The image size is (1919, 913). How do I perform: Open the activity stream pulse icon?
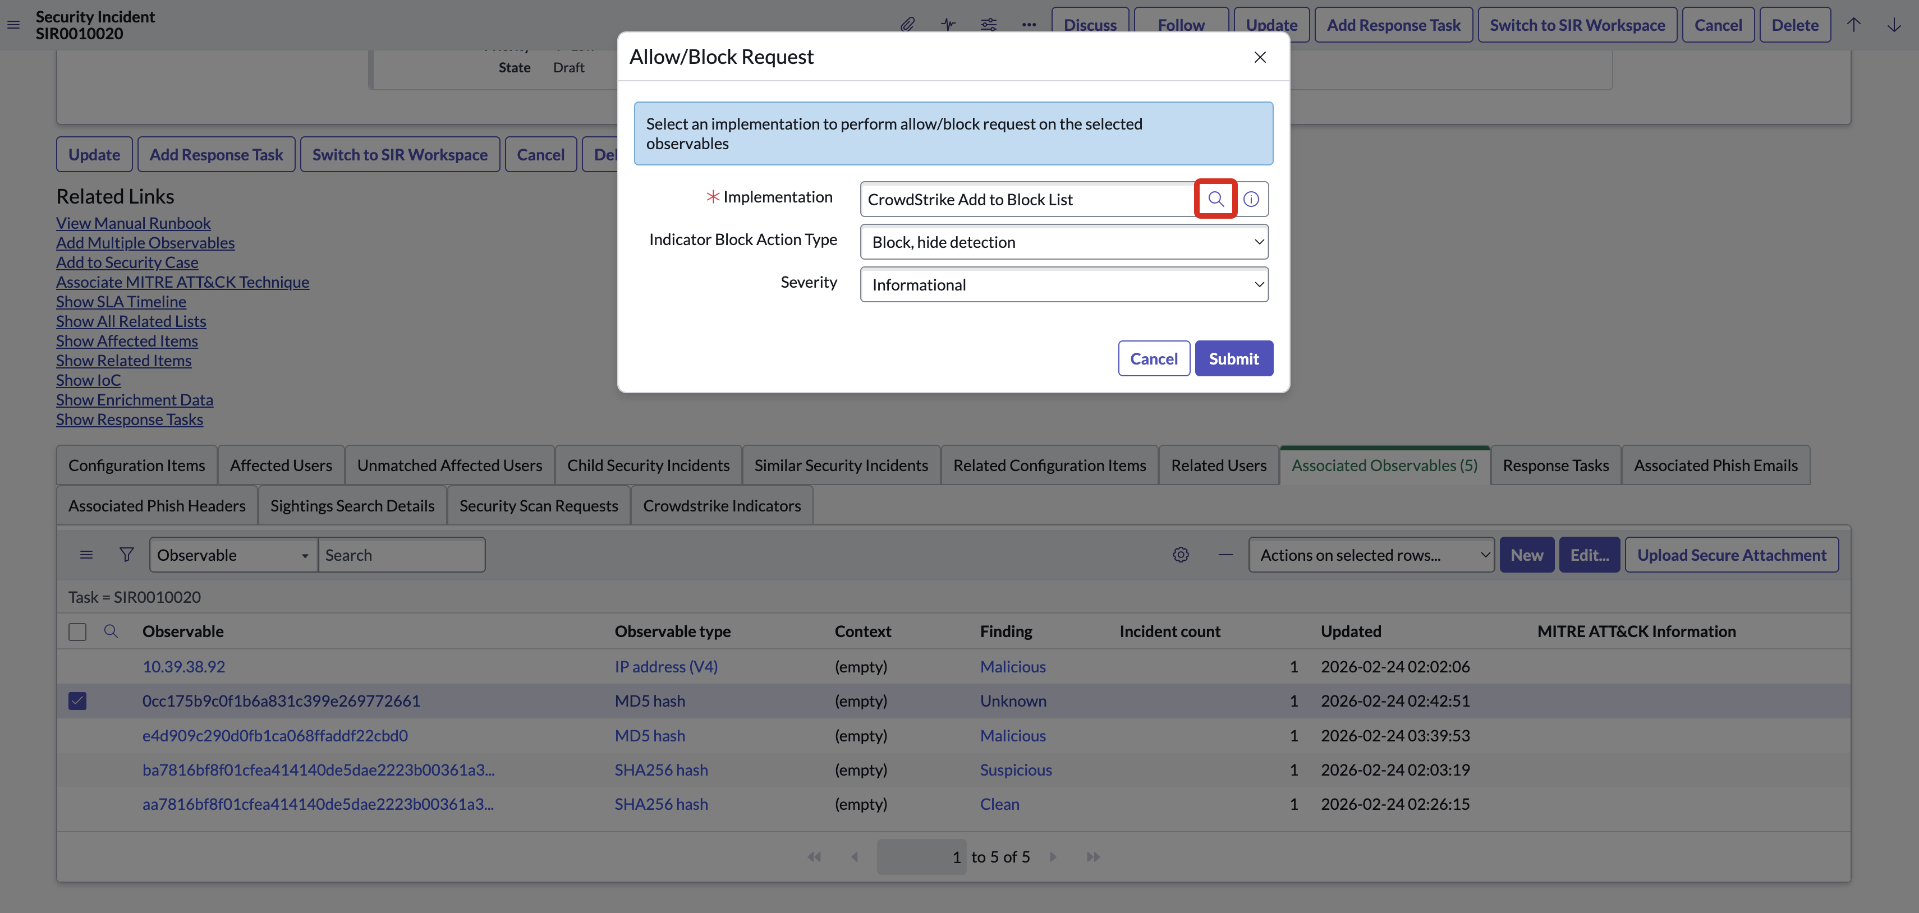[948, 25]
